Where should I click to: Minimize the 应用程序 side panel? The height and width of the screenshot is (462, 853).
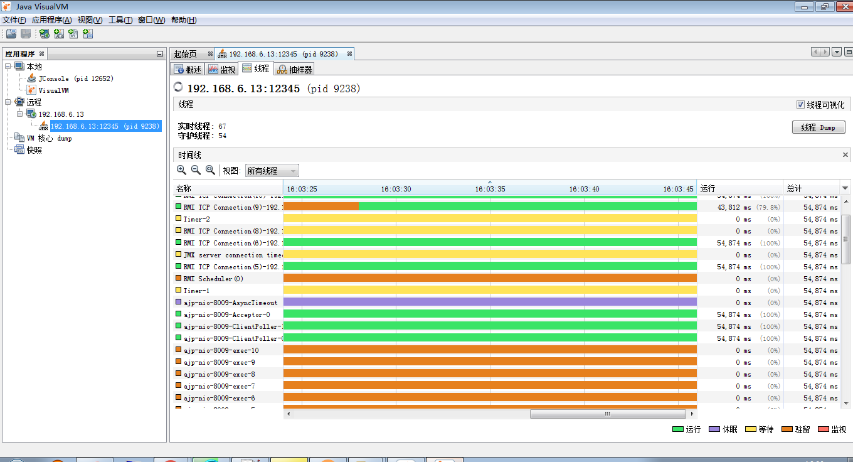click(160, 54)
